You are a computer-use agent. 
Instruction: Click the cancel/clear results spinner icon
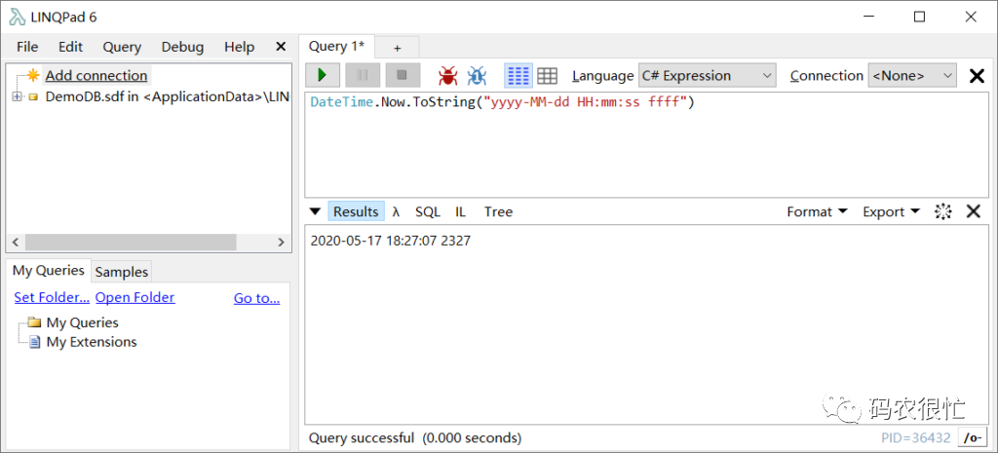(x=942, y=211)
